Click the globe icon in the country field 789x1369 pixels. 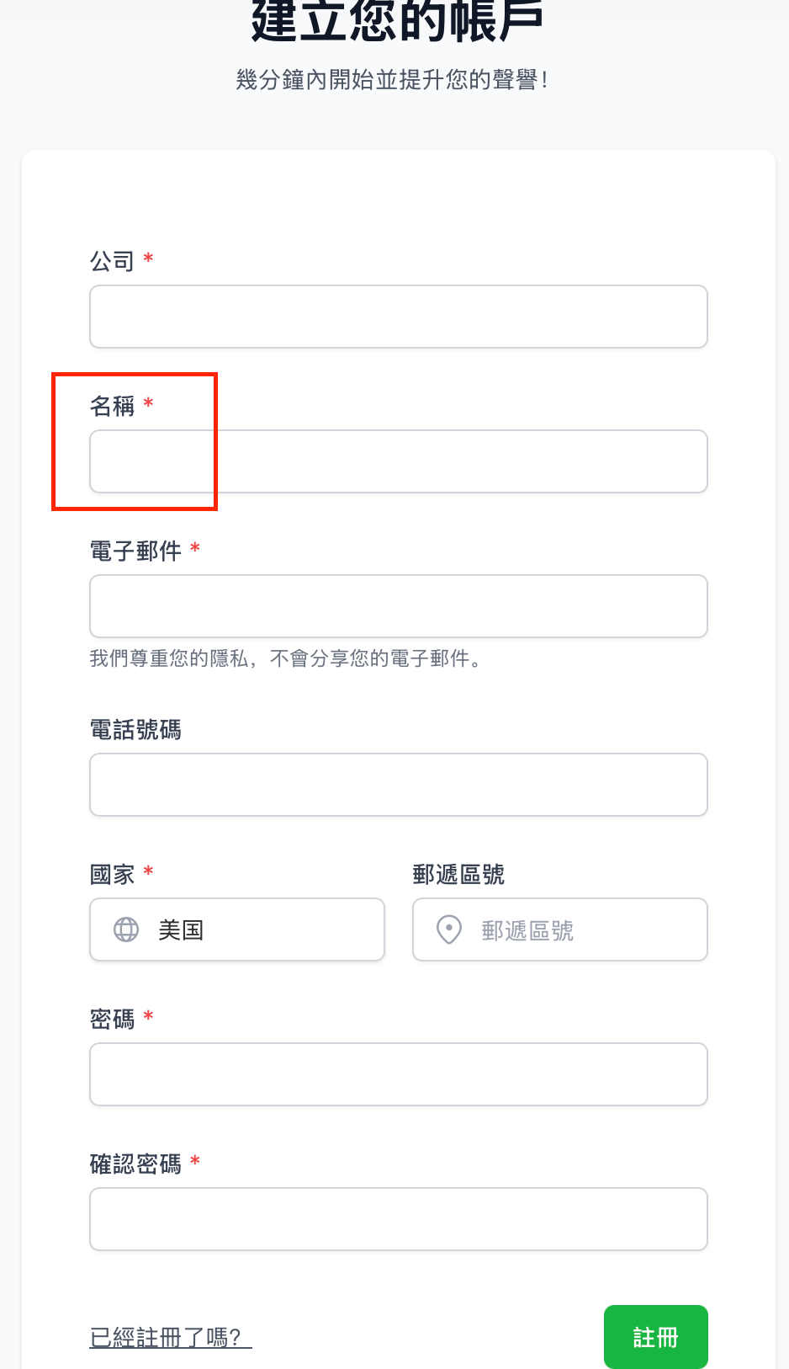pos(126,930)
